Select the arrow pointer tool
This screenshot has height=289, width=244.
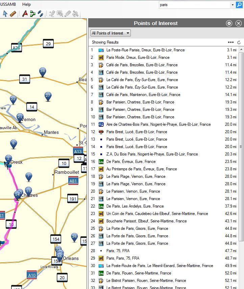pos(5,14)
